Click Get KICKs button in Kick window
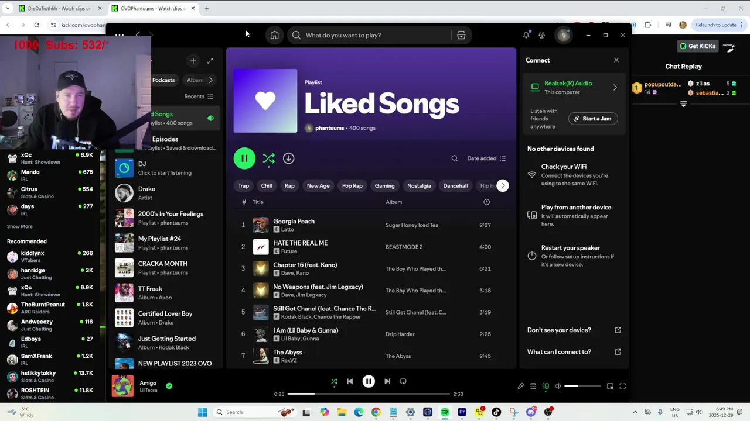The width and height of the screenshot is (750, 421). click(x=697, y=46)
